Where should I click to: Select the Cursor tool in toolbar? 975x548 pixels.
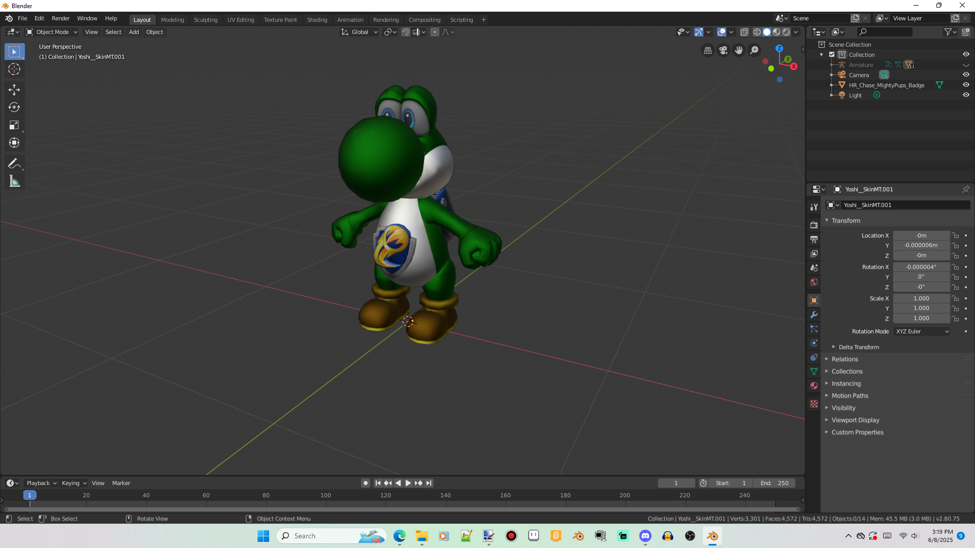[x=14, y=69]
